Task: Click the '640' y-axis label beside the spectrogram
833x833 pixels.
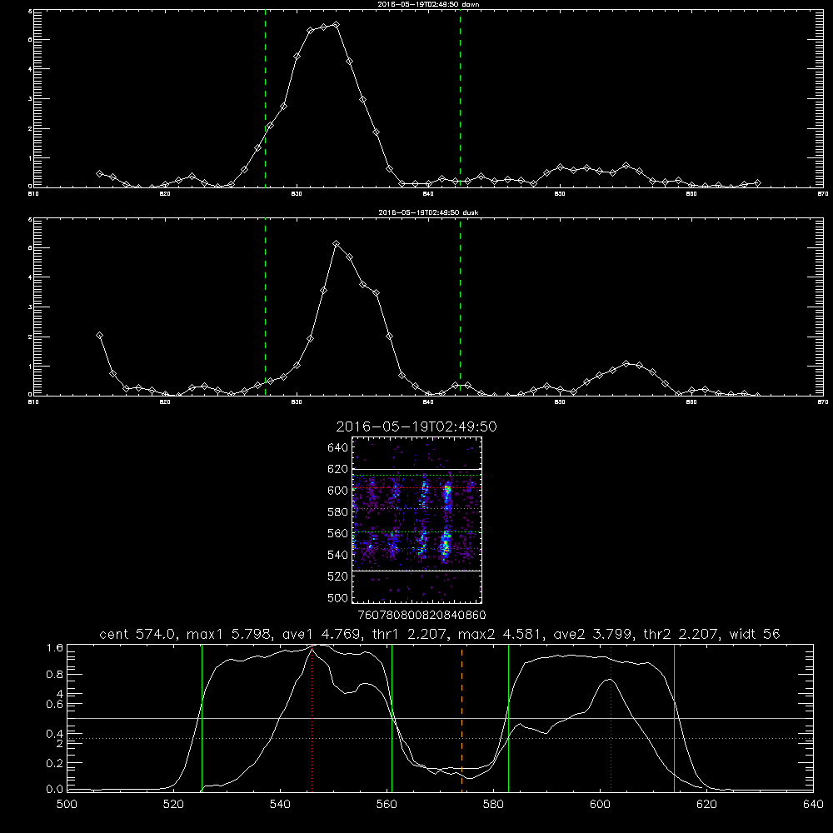Action: pos(338,447)
